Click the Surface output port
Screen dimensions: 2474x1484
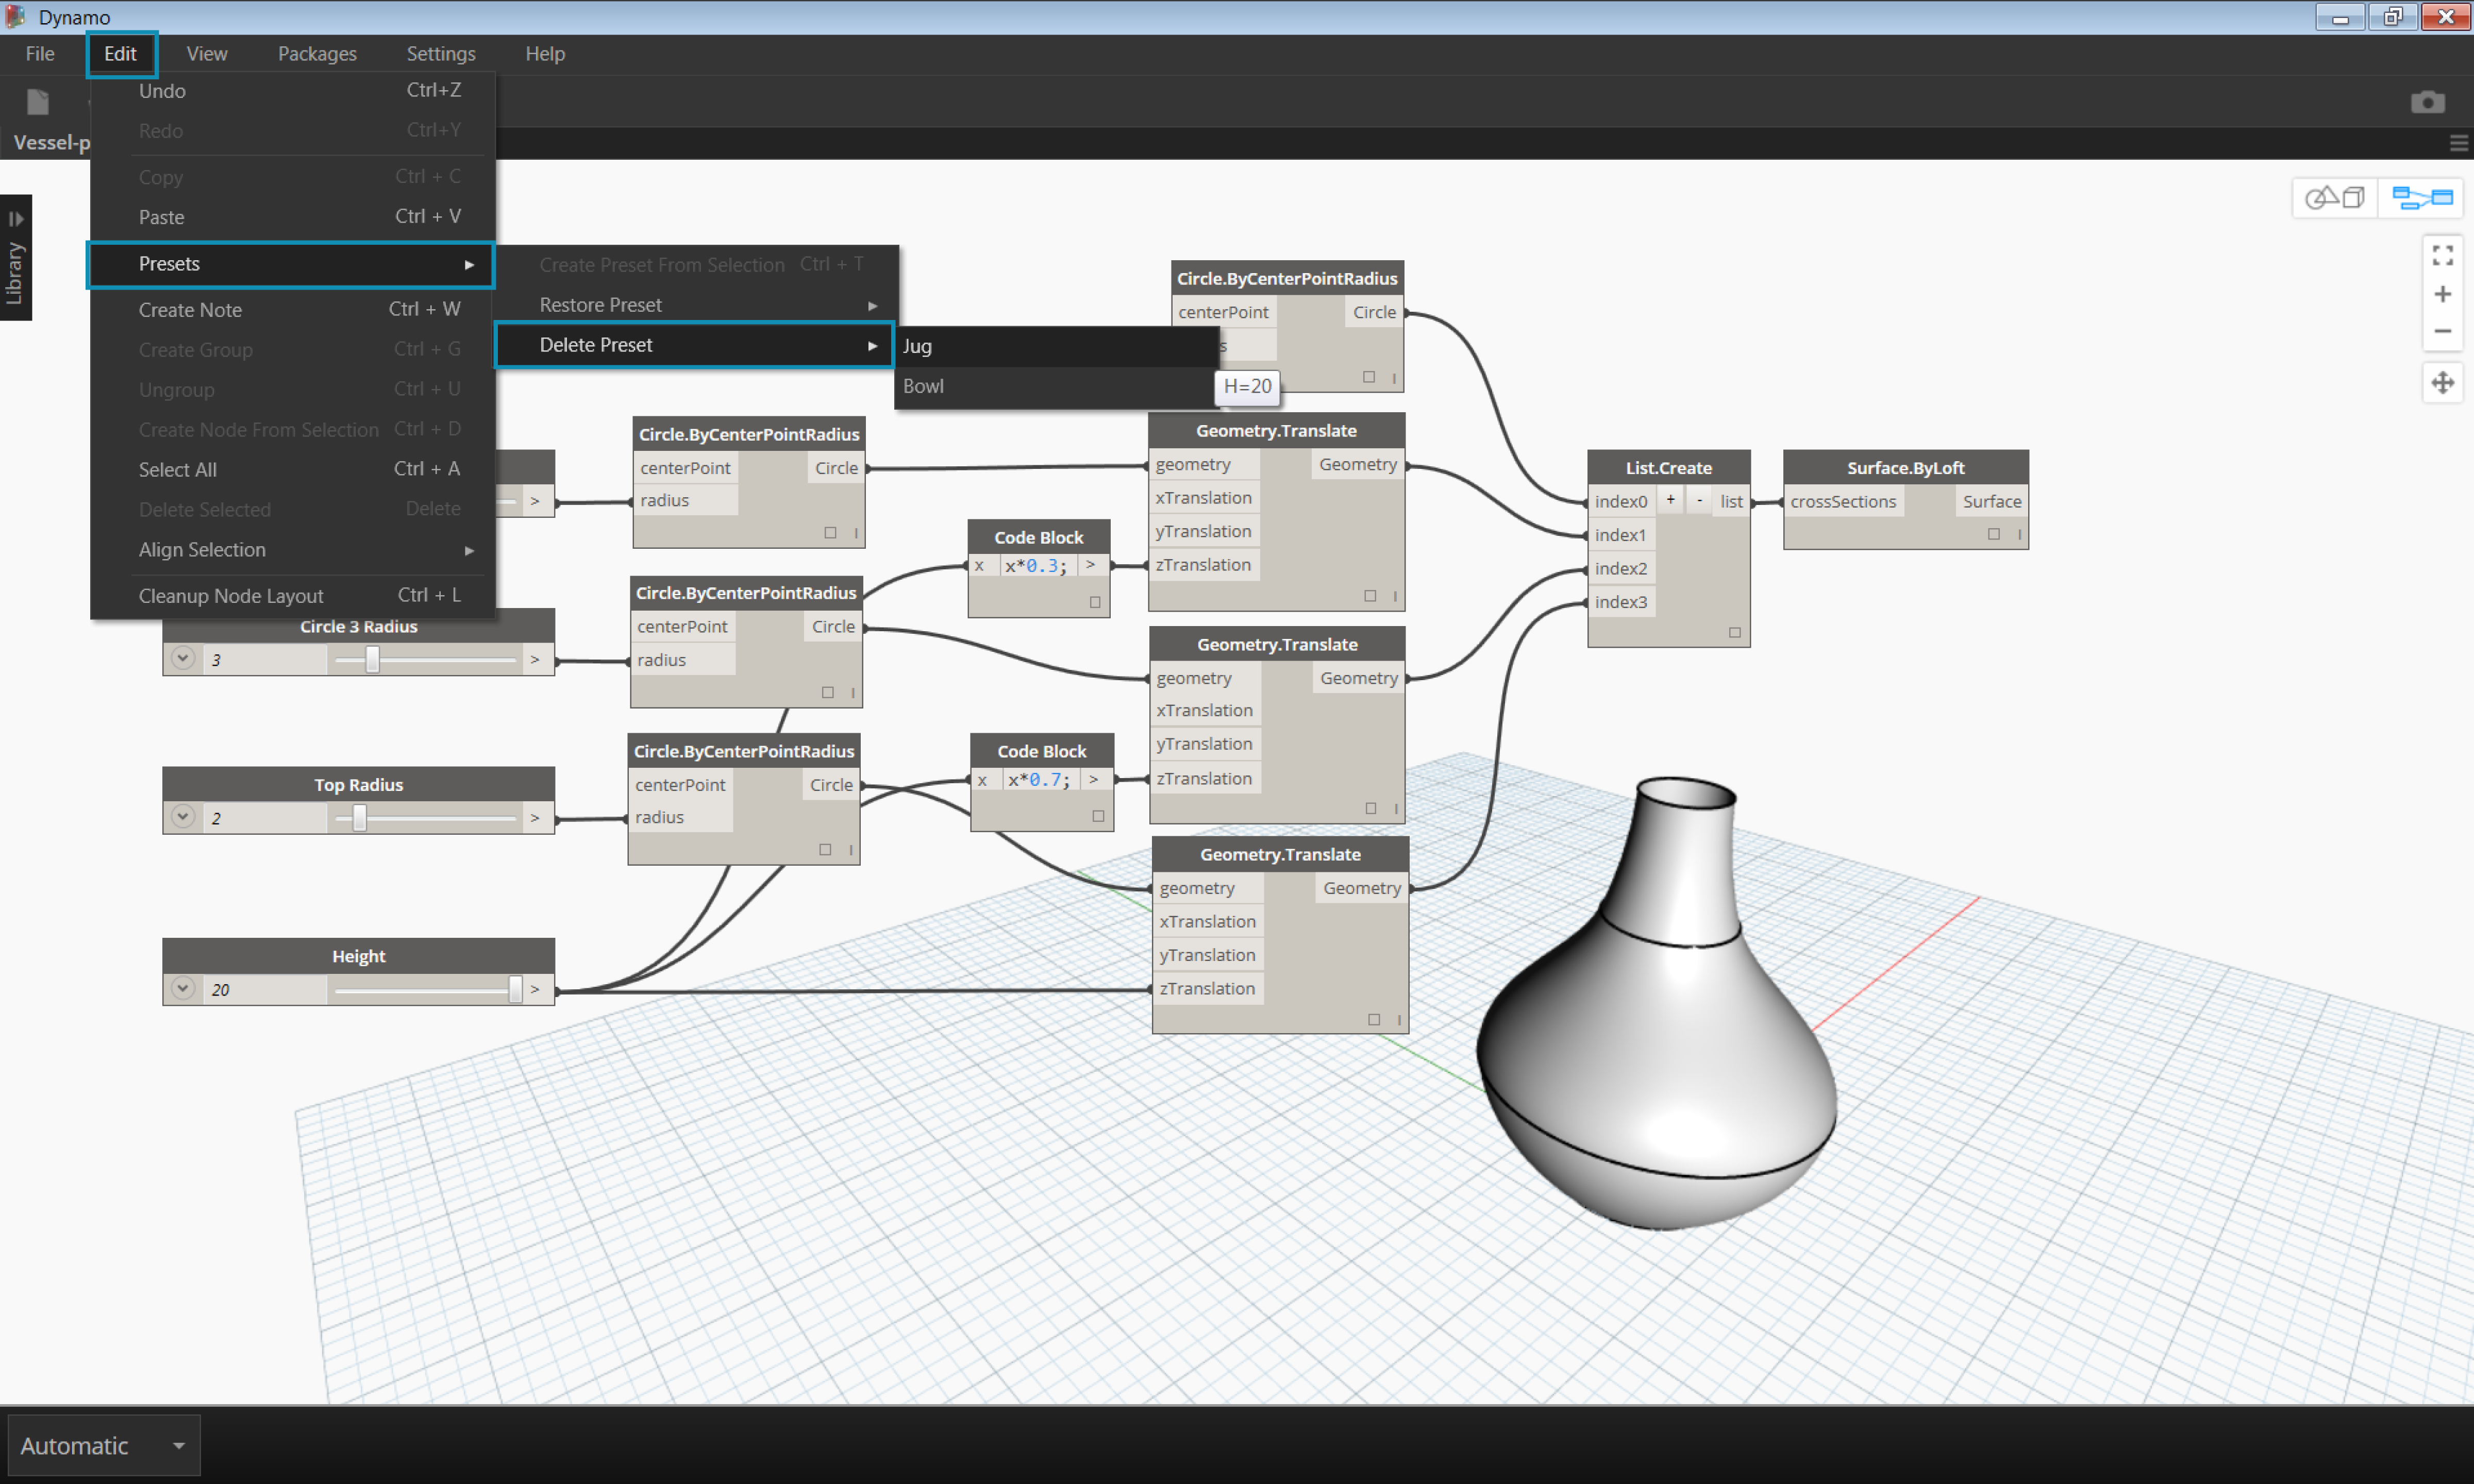[1991, 502]
